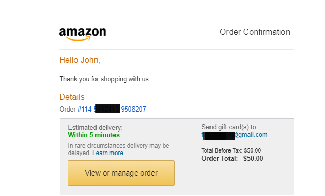Click the Total Before Tax label
The height and width of the screenshot is (196, 325).
[x=222, y=150]
